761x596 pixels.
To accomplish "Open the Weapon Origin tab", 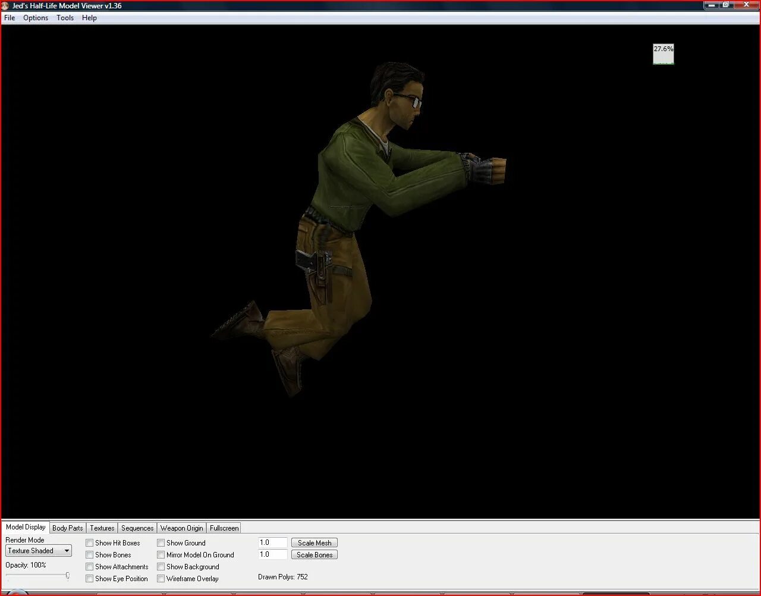I will 182,528.
